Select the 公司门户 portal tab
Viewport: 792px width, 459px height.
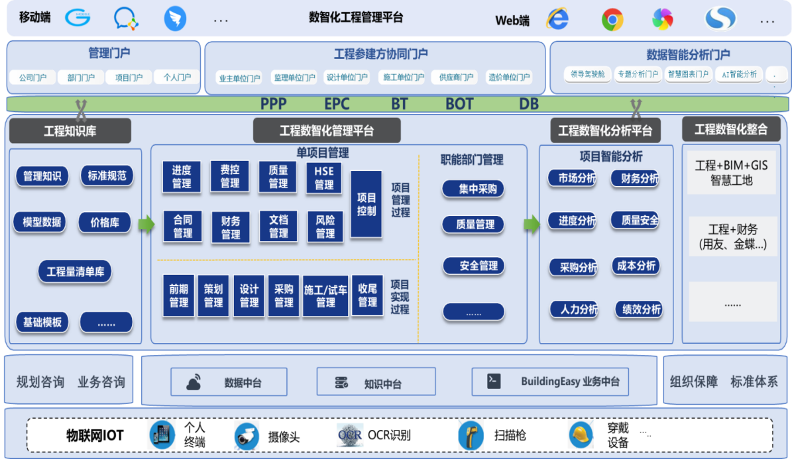pyautogui.click(x=33, y=77)
